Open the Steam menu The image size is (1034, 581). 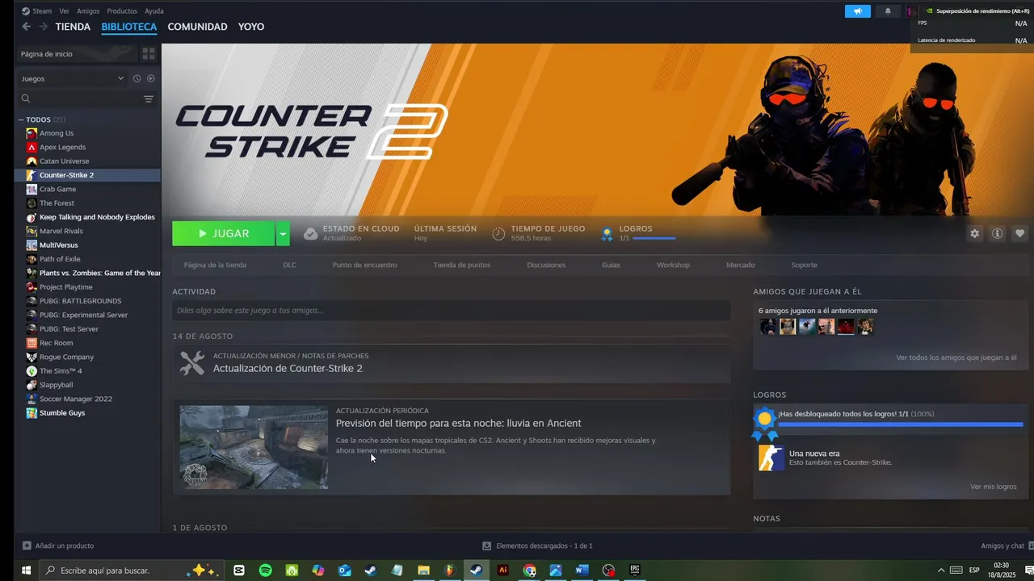coord(37,11)
